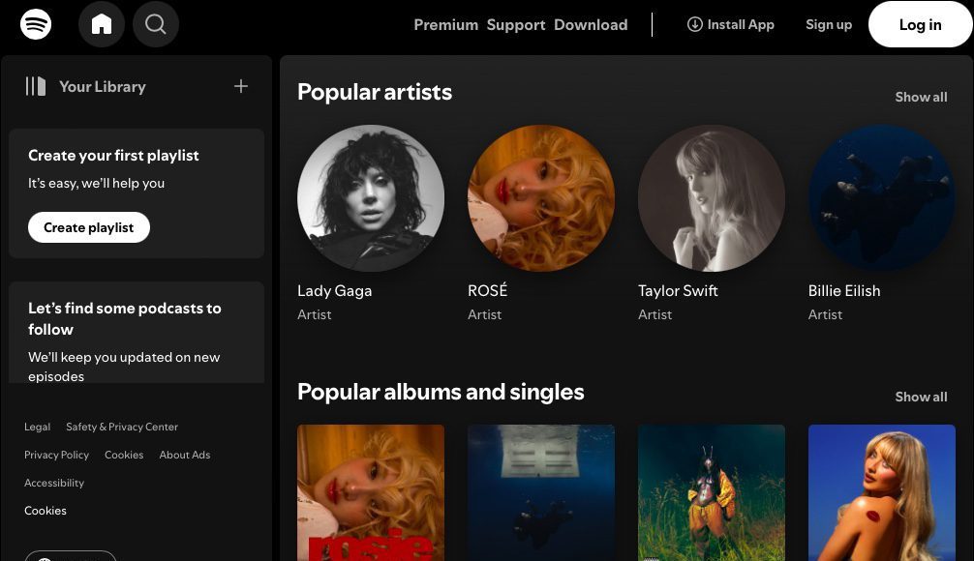Open the Support menu link

pyautogui.click(x=516, y=25)
